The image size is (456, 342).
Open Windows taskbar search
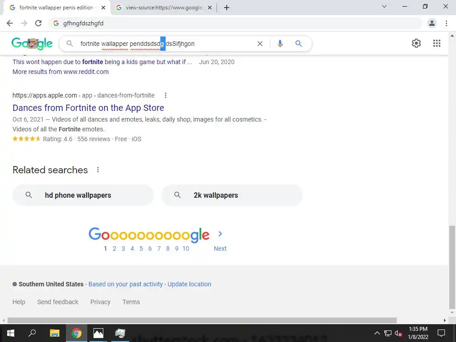click(x=32, y=333)
